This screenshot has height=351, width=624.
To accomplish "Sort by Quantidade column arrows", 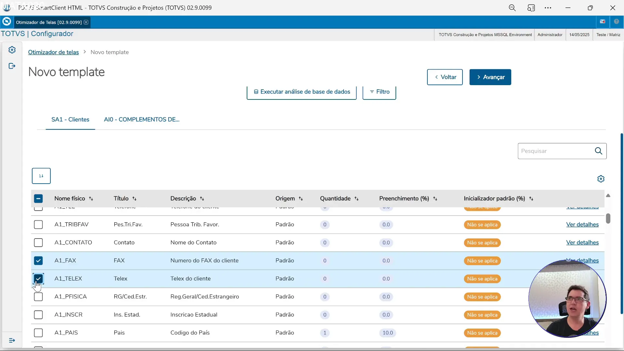I will [x=357, y=199].
